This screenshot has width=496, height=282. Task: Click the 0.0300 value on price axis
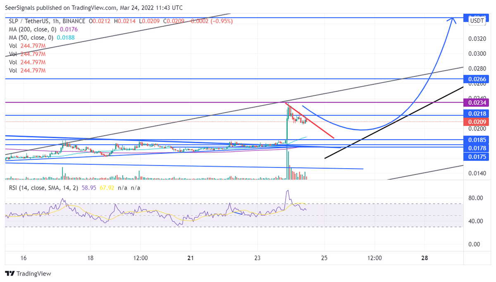477,54
